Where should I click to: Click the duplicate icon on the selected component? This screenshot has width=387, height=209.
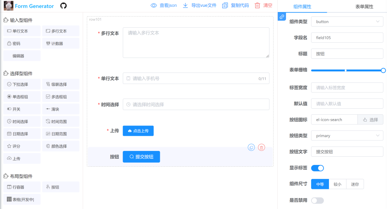[251, 147]
